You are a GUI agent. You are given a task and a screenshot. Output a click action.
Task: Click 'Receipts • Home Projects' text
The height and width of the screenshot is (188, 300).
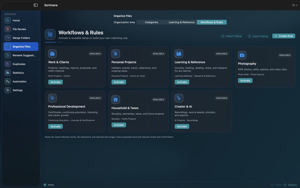tap(124, 119)
